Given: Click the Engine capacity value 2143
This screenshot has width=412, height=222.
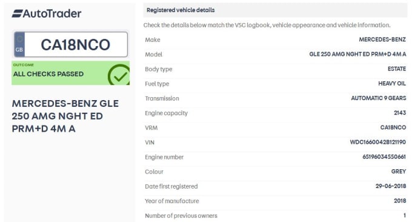Looking at the screenshot, I should pyautogui.click(x=400, y=113).
